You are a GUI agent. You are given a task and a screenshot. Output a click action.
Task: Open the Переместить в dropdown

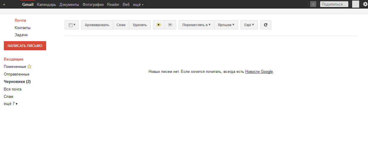pyautogui.click(x=196, y=25)
